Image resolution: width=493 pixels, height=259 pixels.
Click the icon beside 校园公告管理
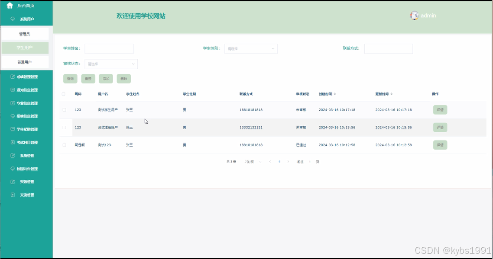(13, 169)
